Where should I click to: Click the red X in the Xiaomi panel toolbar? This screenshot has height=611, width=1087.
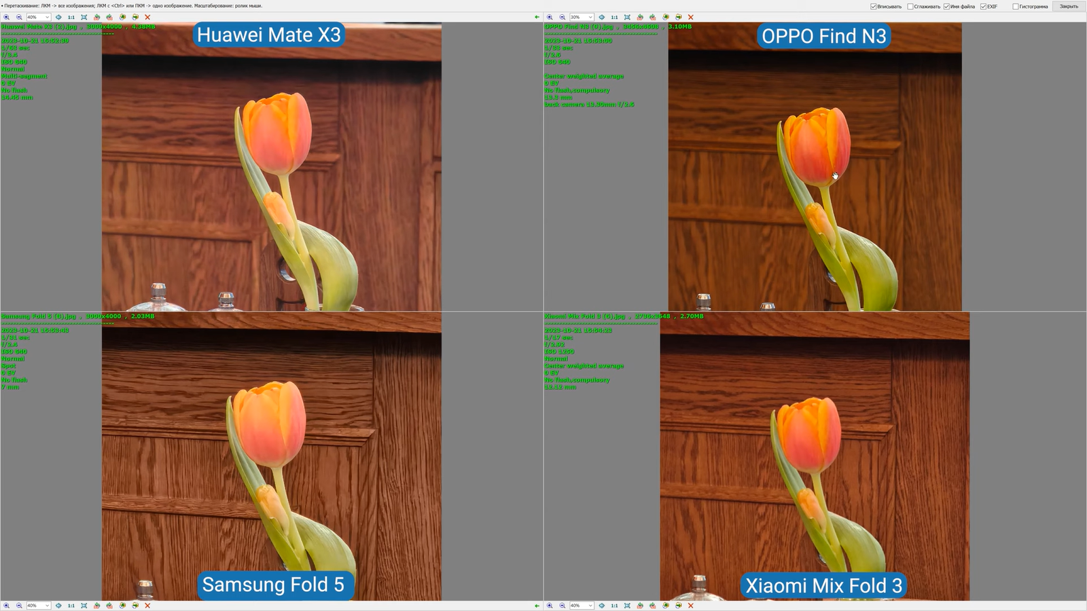(691, 606)
